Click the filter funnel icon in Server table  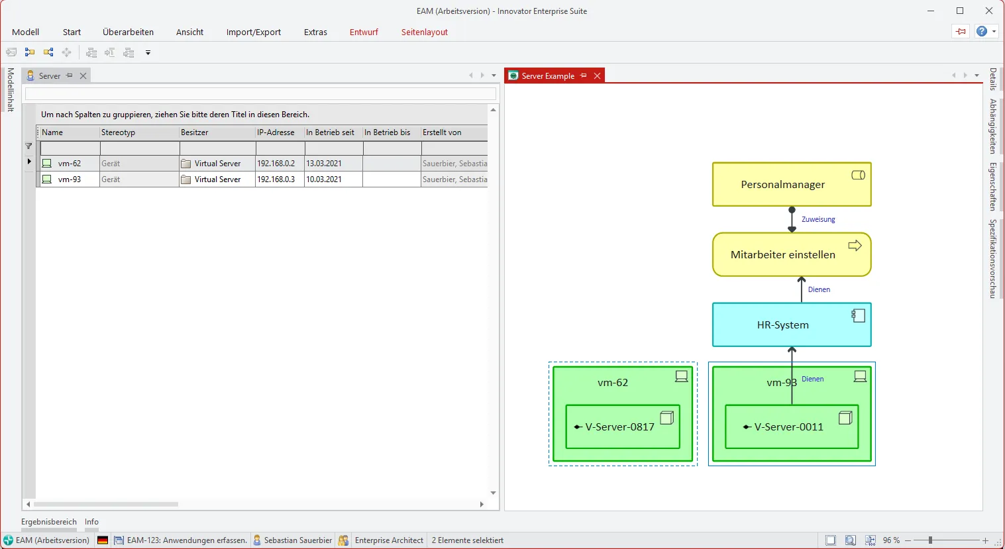(28, 146)
